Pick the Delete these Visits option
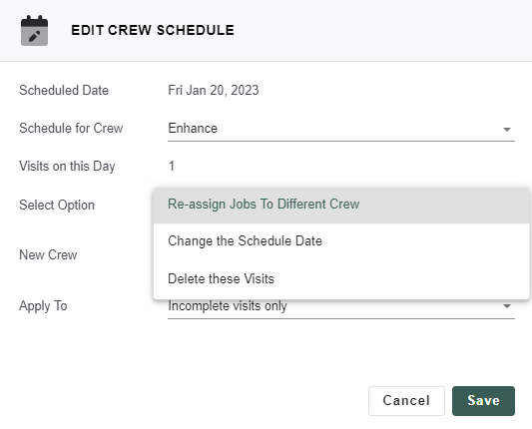The image size is (532, 429). [x=341, y=278]
